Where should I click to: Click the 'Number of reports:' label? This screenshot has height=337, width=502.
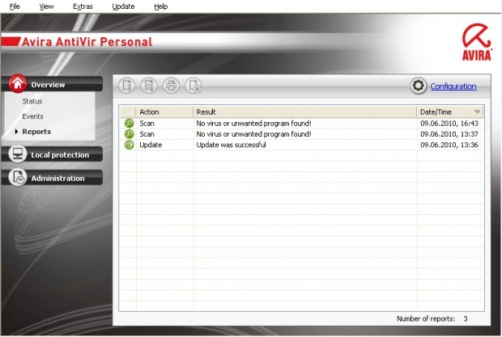426,318
